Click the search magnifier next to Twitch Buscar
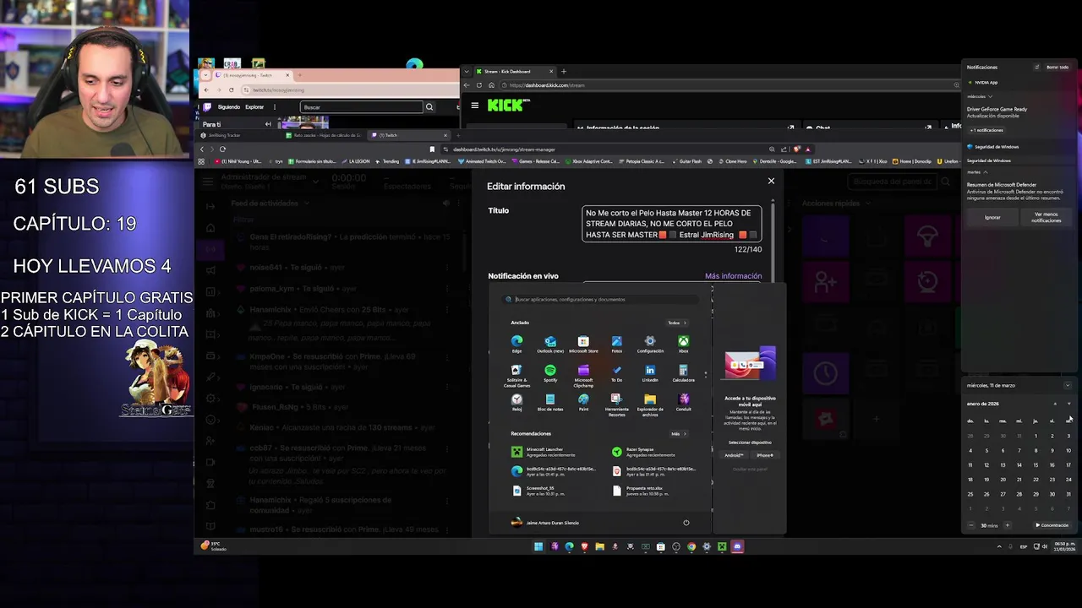The image size is (1082, 608). 429,107
